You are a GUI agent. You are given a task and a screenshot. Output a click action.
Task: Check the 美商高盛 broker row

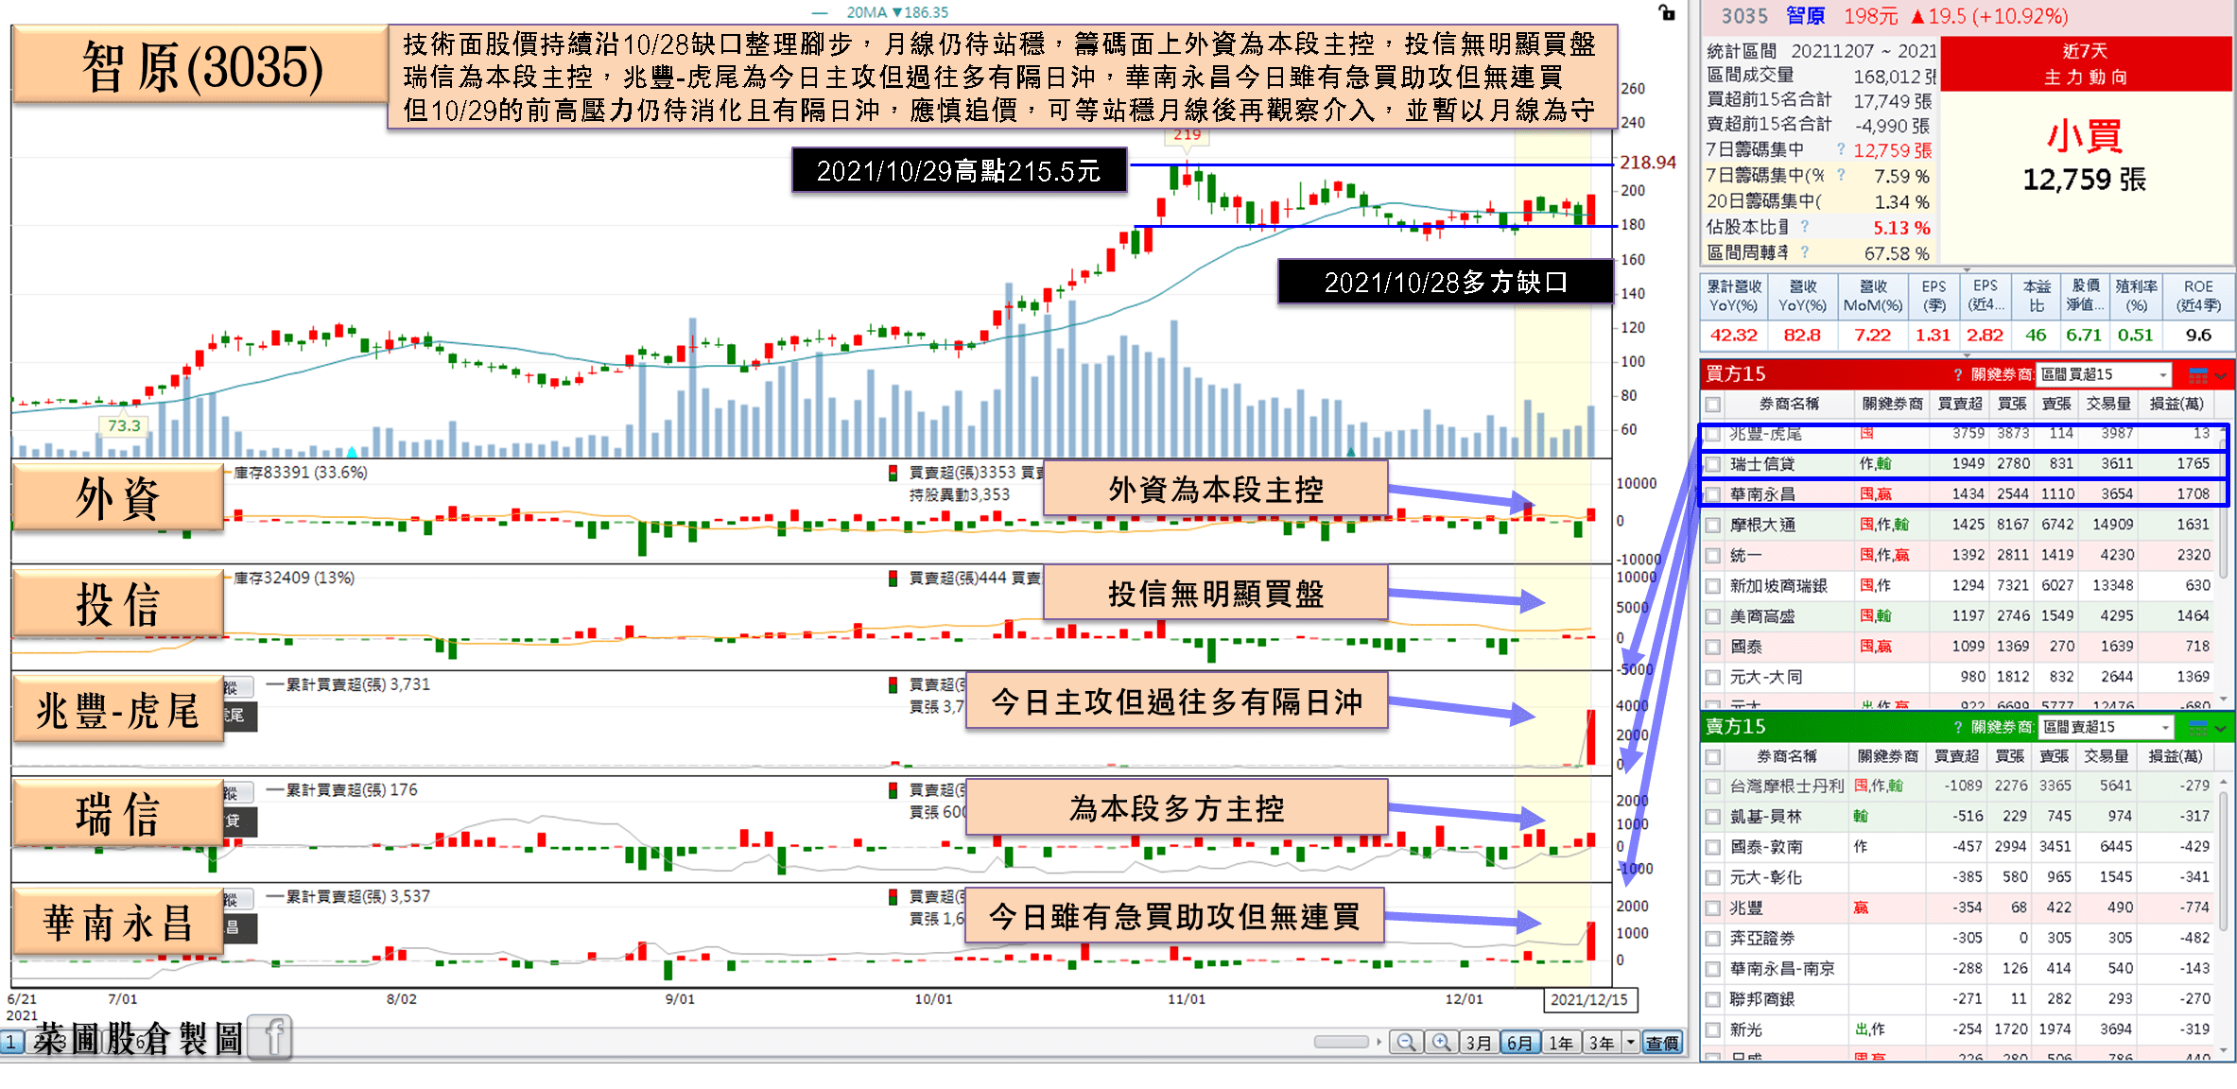(x=1712, y=616)
